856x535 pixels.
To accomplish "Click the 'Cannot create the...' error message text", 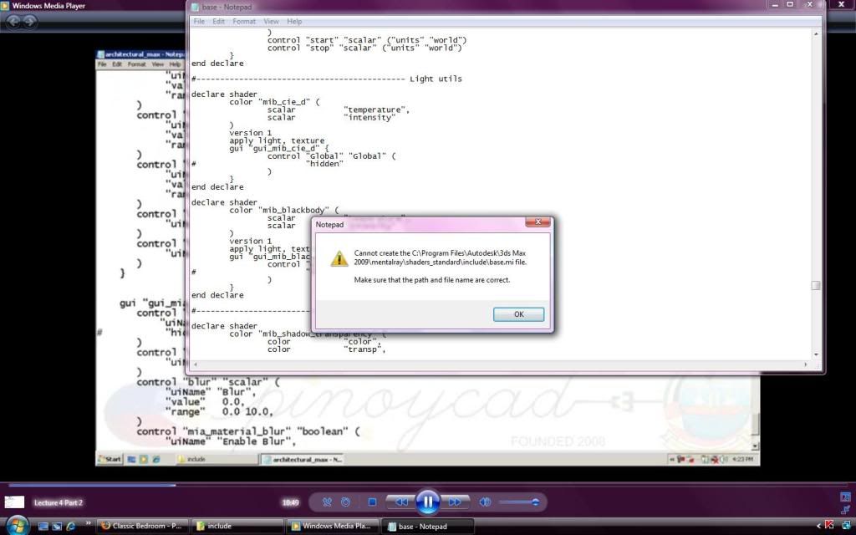I will coord(441,257).
